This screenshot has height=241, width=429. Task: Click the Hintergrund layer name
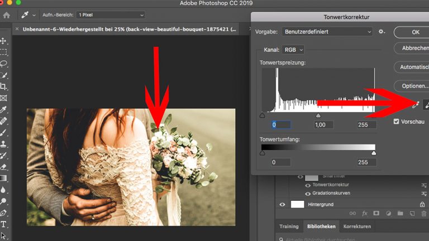coord(321,204)
